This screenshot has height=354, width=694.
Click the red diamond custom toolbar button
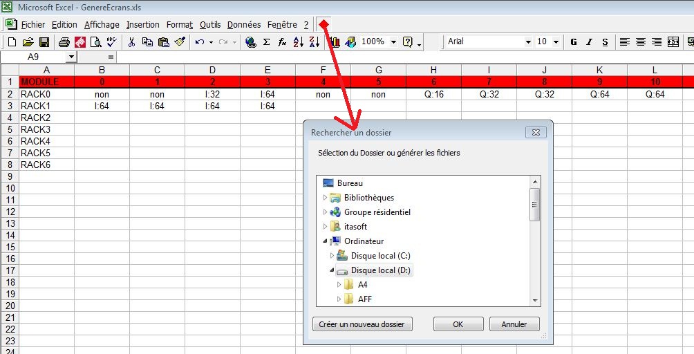click(323, 25)
